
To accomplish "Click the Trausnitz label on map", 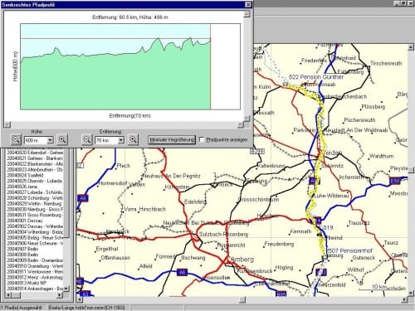I will coord(359,223).
